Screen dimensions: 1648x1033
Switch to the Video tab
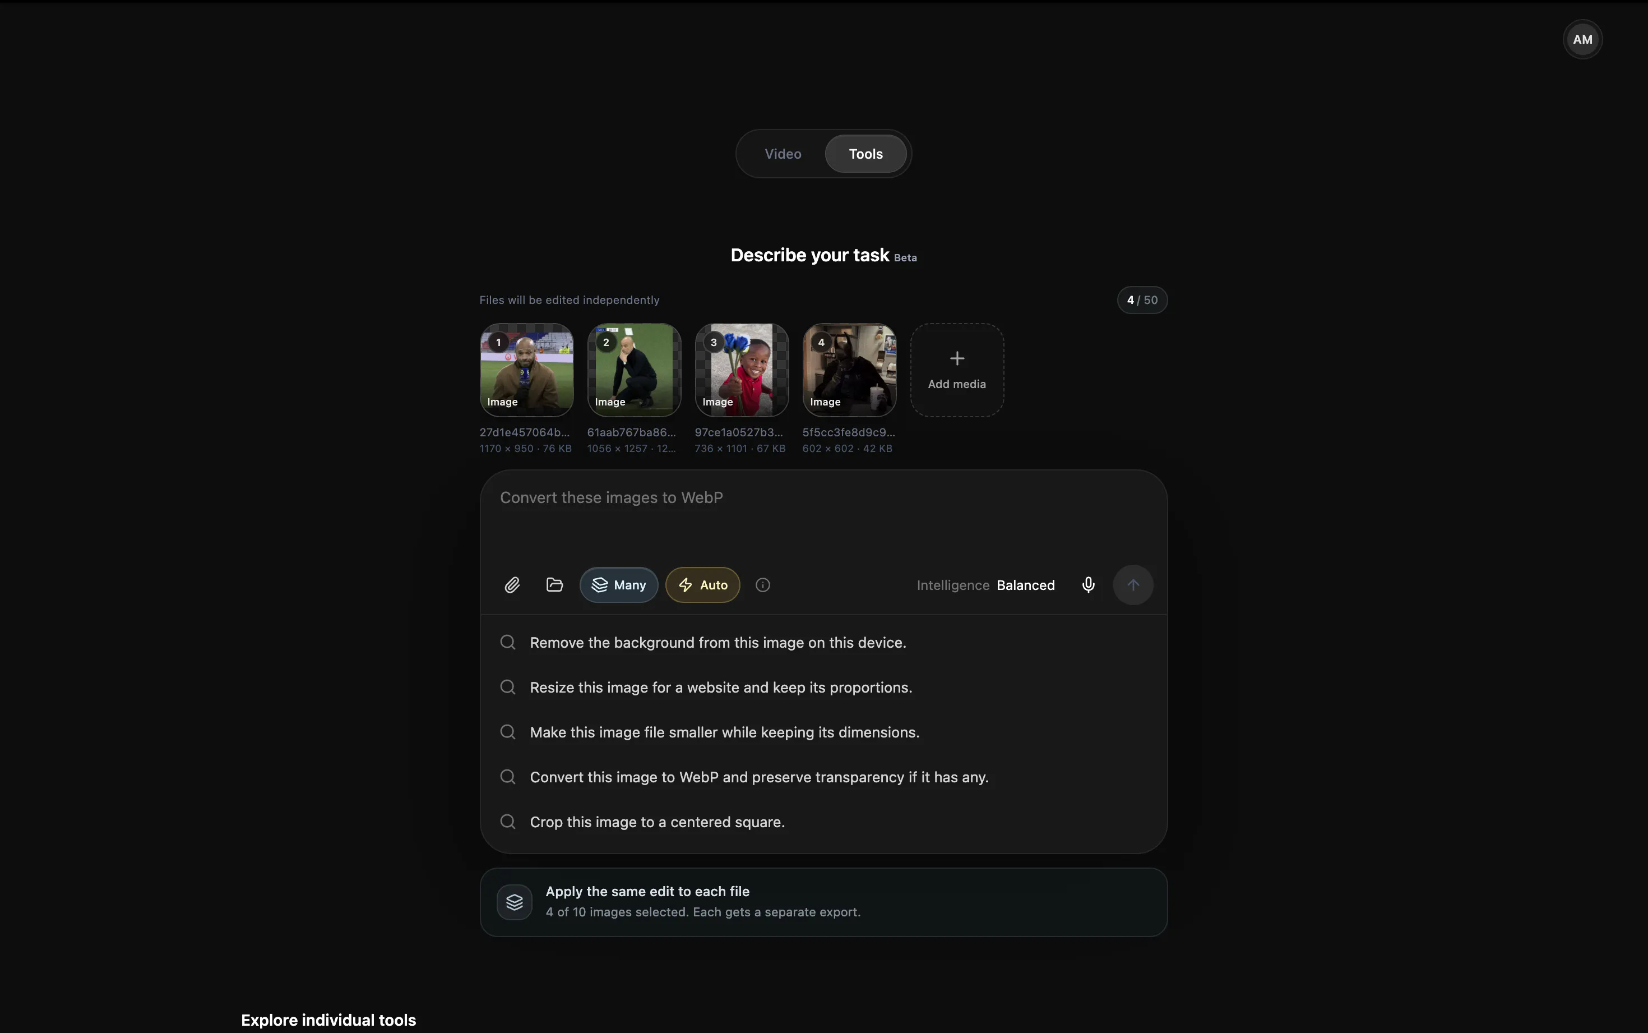pos(783,154)
